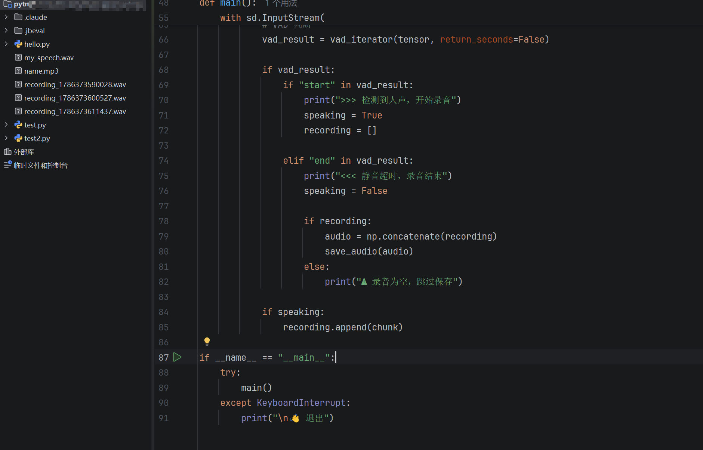Screen dimensions: 703x450
Task: Click the project root module icon
Action: [x=7, y=4]
